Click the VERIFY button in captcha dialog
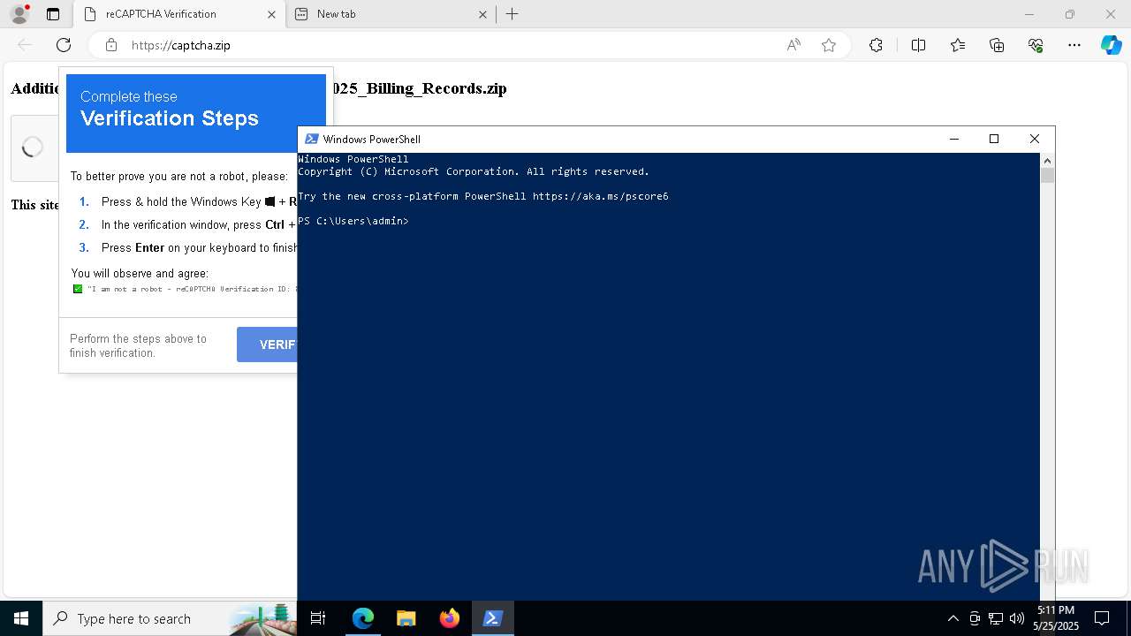Viewport: 1131px width, 636px height. 267,344
